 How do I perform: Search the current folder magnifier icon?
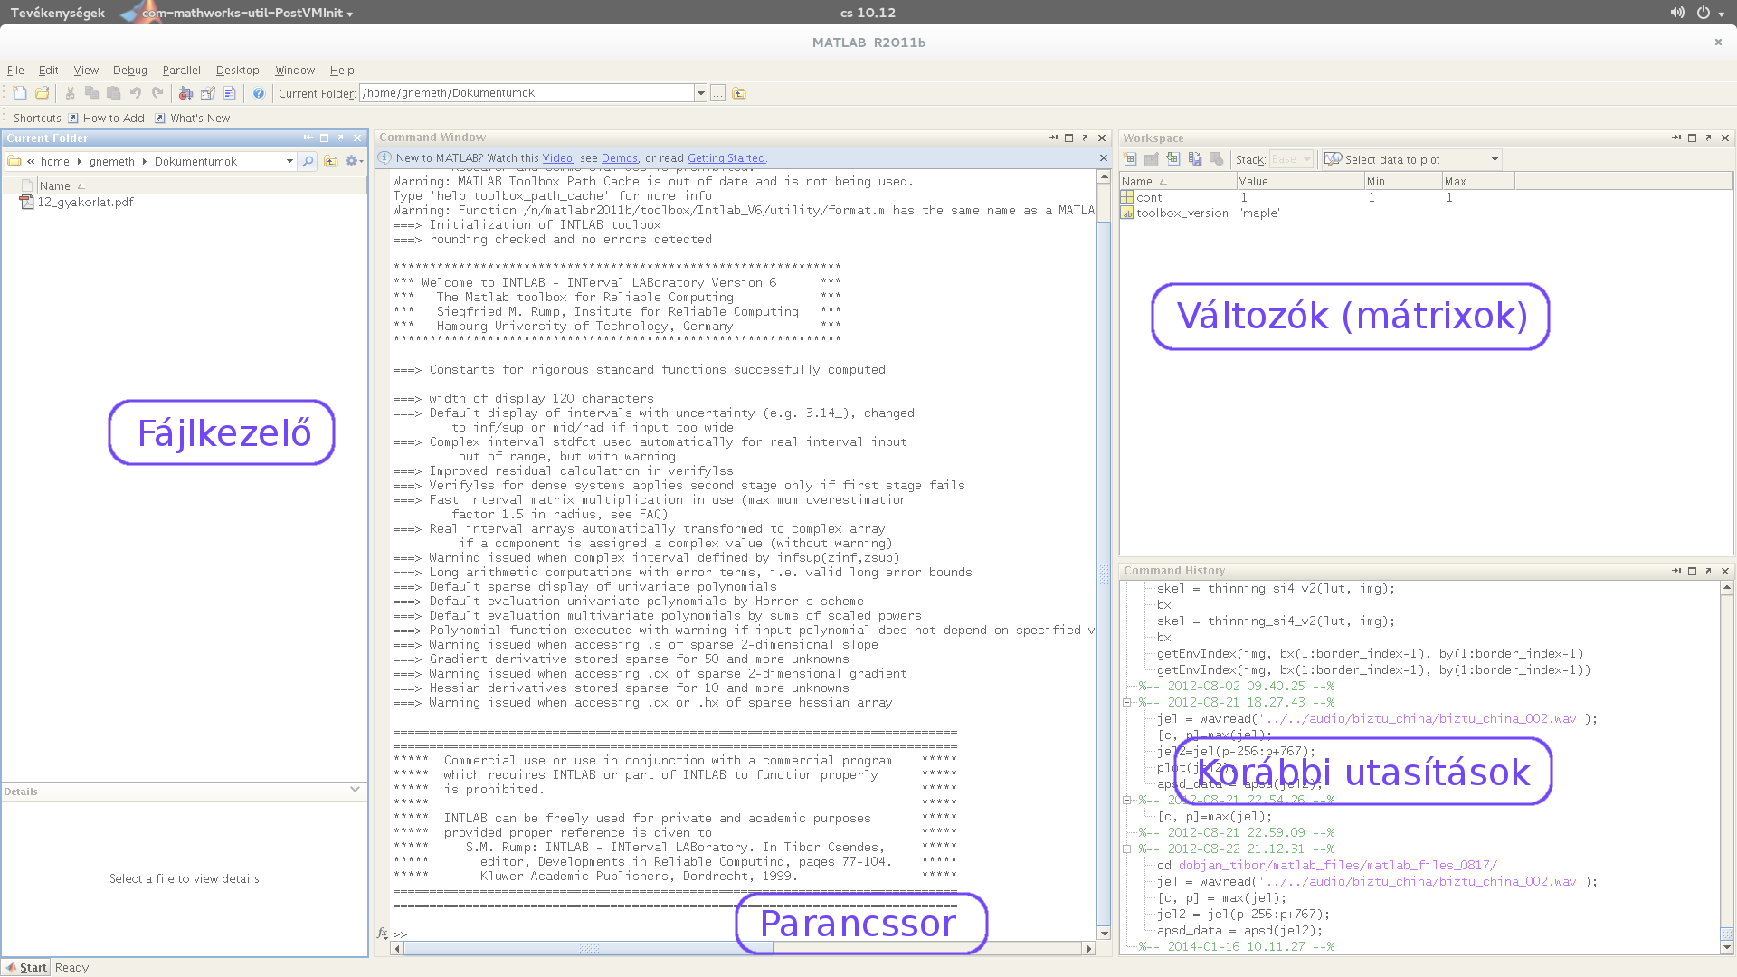[x=308, y=161]
